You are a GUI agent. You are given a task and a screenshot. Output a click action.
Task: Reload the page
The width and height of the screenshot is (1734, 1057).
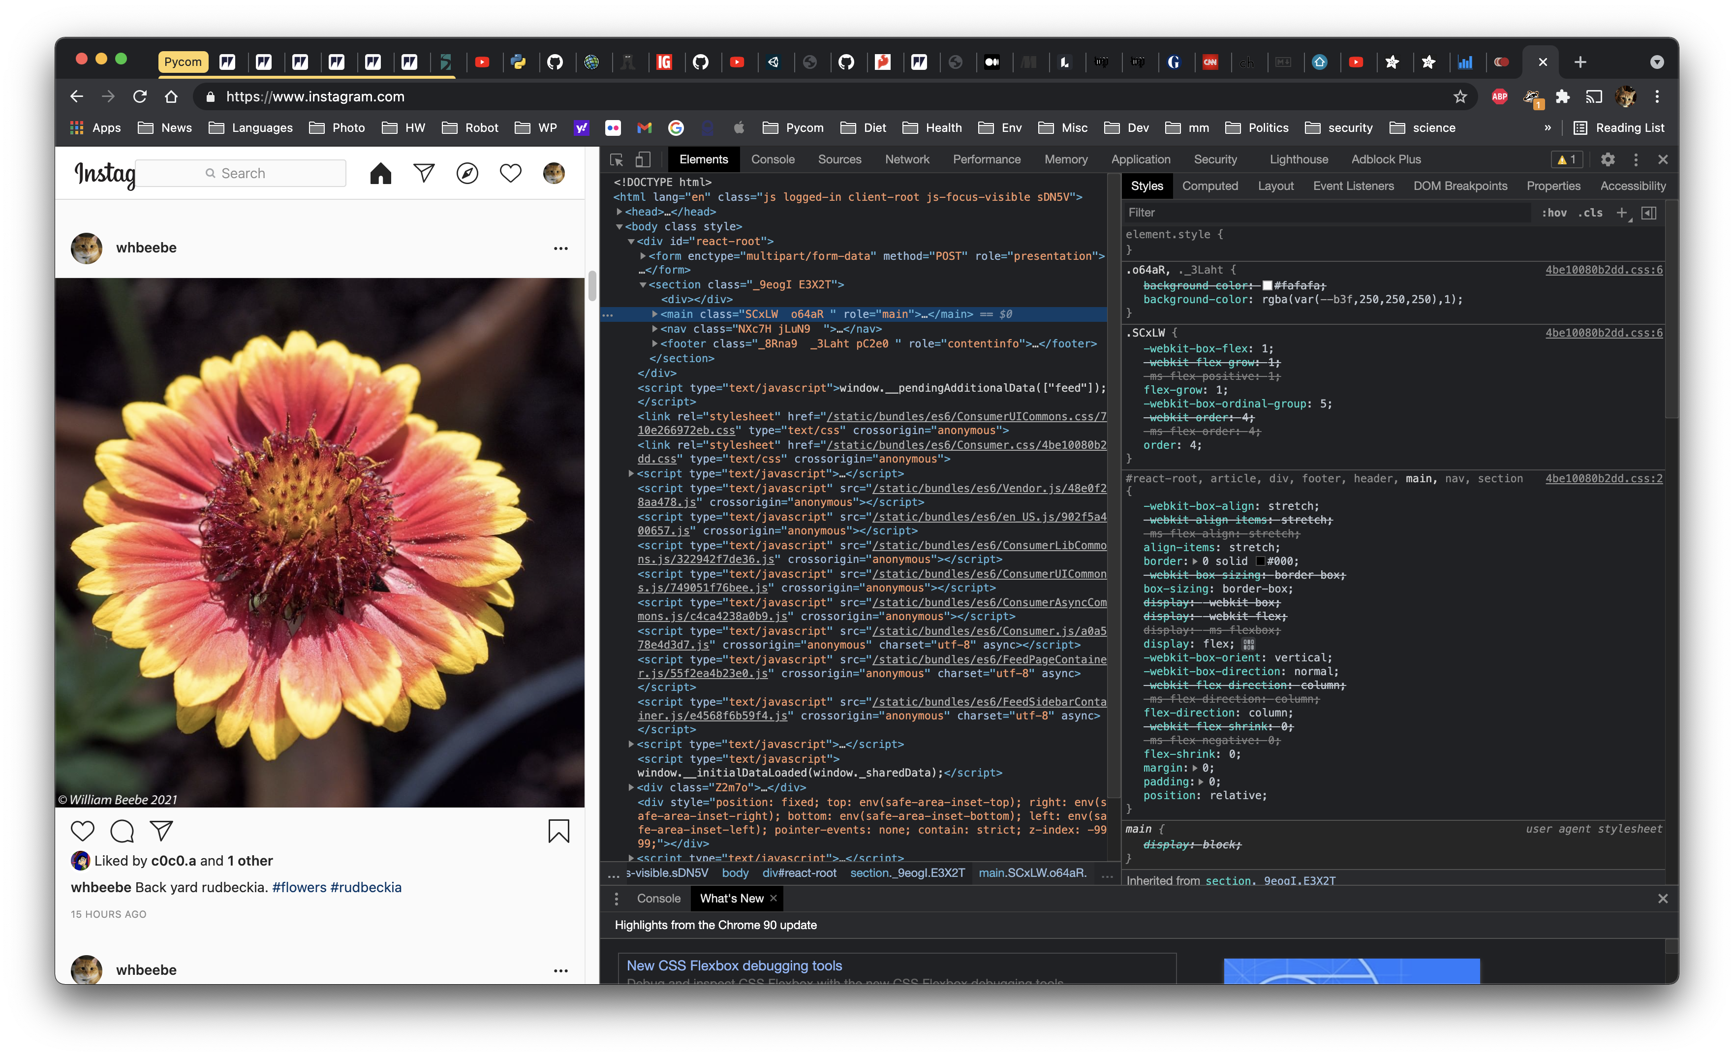[x=140, y=97]
